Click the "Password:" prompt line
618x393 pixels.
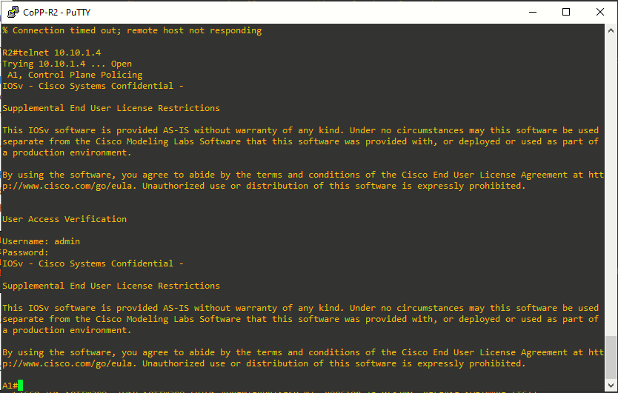(x=25, y=252)
